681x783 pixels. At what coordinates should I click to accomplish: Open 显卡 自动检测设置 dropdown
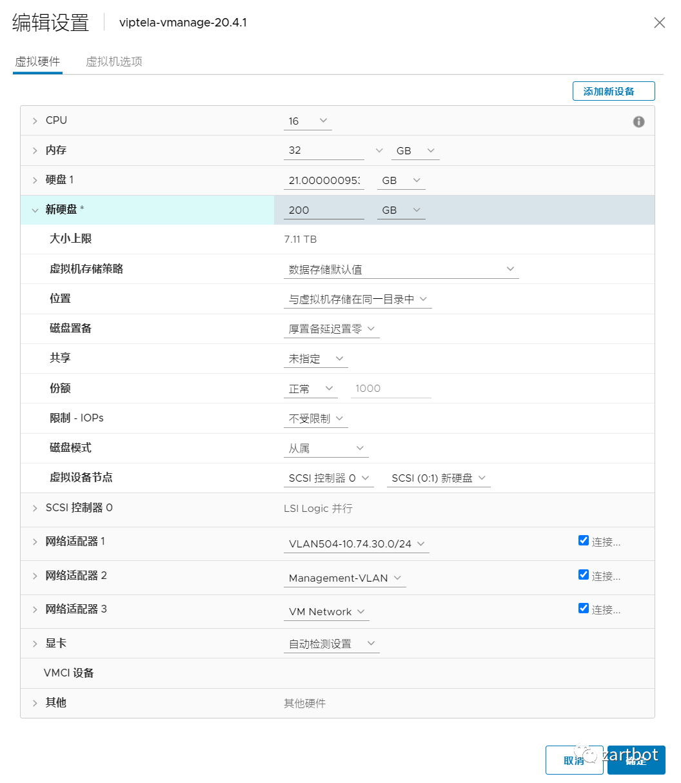(331, 644)
